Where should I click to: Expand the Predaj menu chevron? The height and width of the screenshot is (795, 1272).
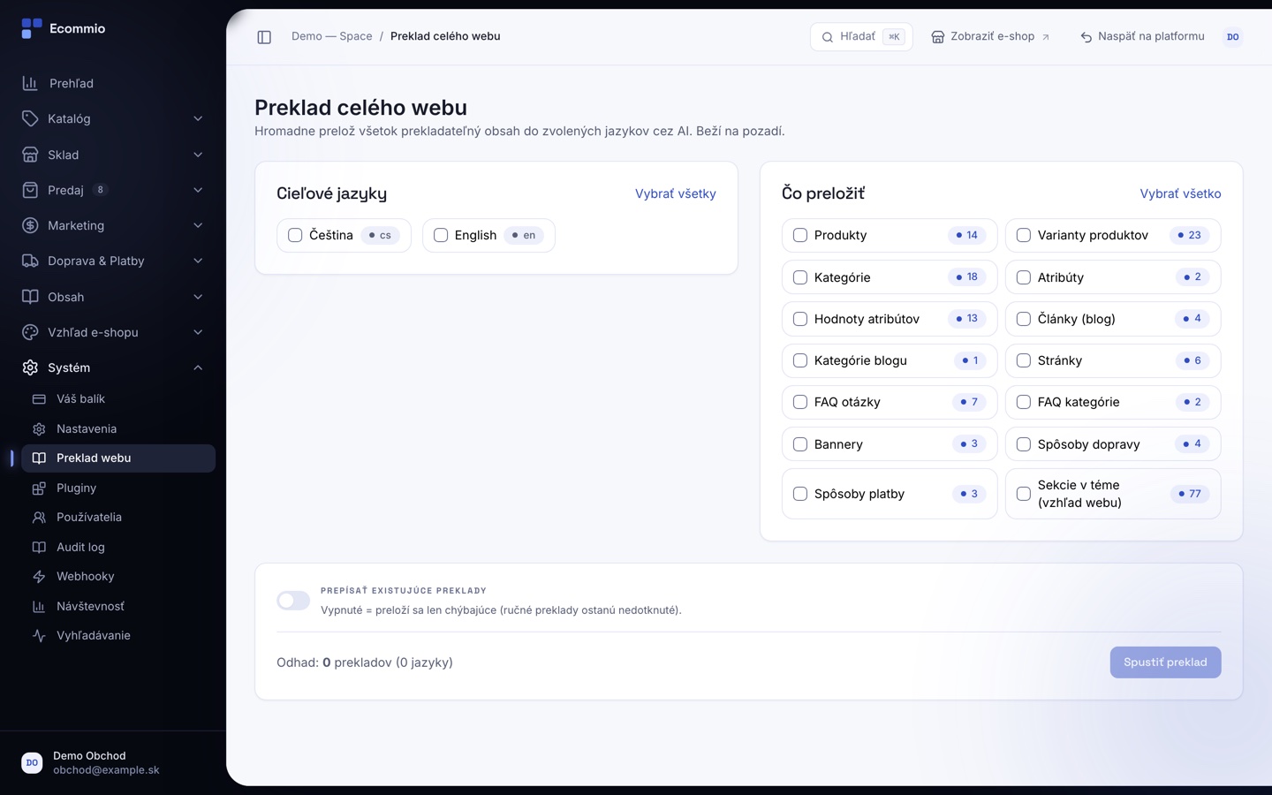coord(198,190)
